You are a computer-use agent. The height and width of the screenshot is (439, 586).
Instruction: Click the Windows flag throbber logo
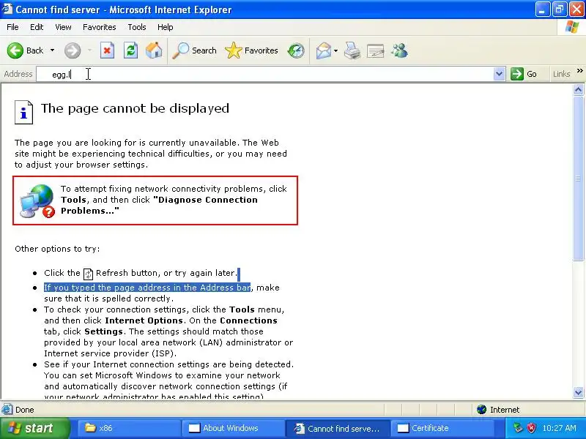(572, 27)
